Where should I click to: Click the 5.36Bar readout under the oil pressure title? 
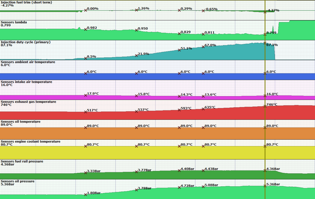(8, 184)
